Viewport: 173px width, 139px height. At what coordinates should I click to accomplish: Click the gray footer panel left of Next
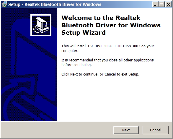[x=57, y=130]
